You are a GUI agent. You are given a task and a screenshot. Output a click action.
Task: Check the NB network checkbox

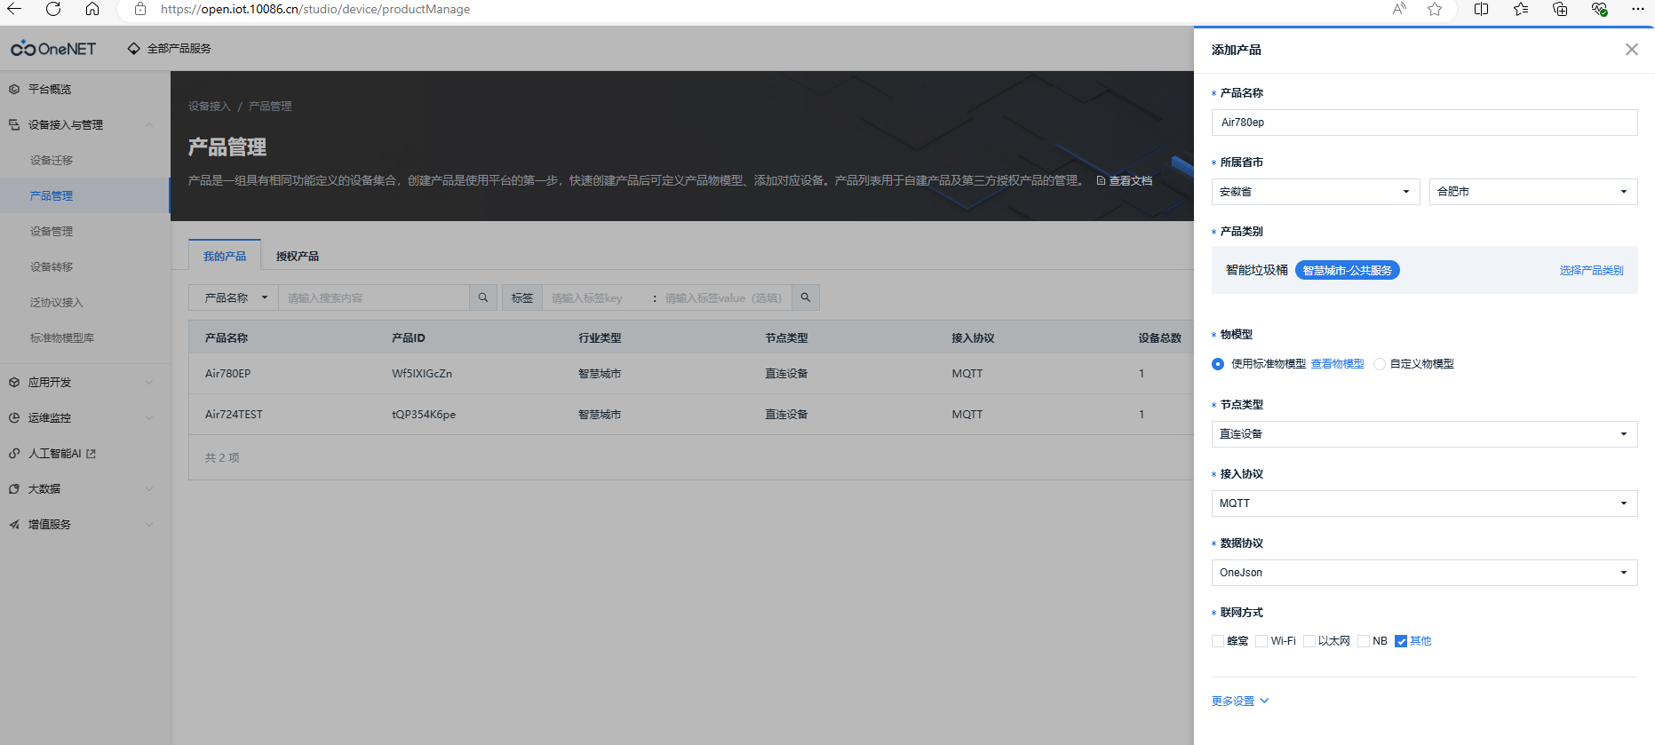click(1364, 641)
